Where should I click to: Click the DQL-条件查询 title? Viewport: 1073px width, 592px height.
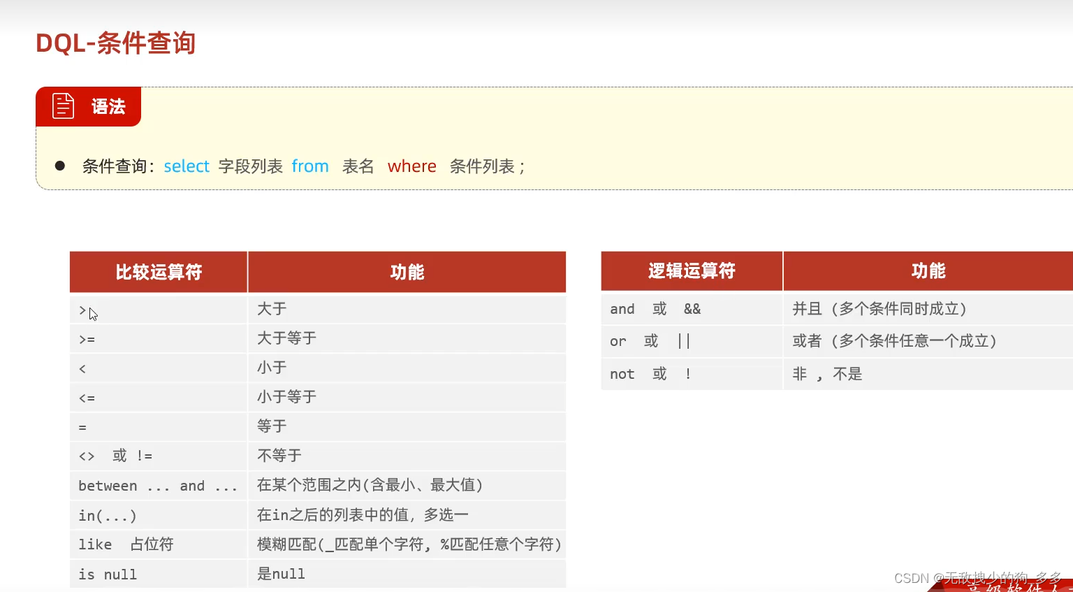[115, 43]
